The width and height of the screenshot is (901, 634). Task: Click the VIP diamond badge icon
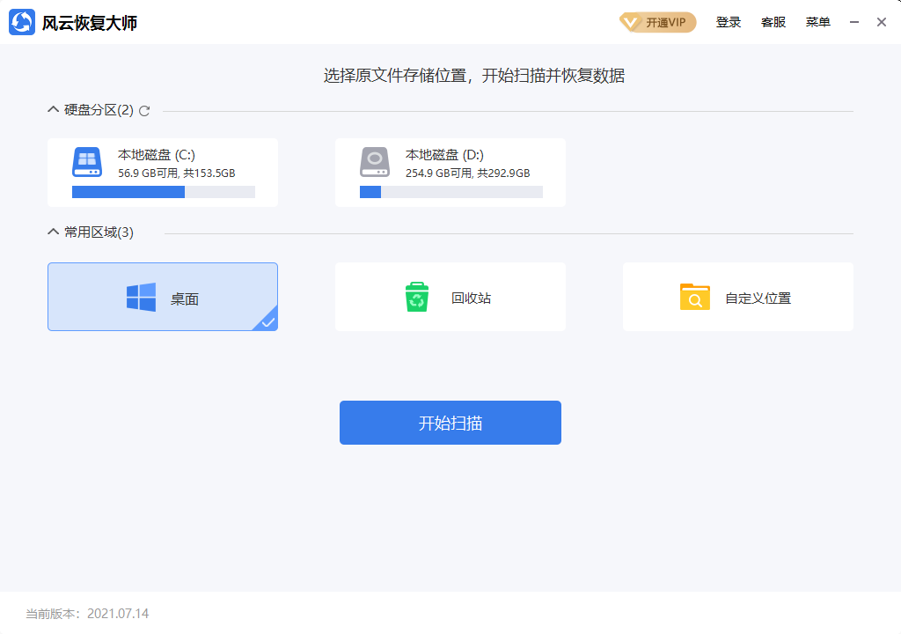630,22
